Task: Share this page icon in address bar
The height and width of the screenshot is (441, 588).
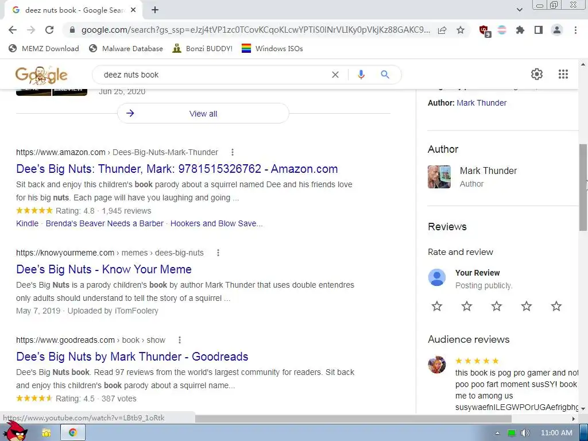Action: pyautogui.click(x=442, y=30)
